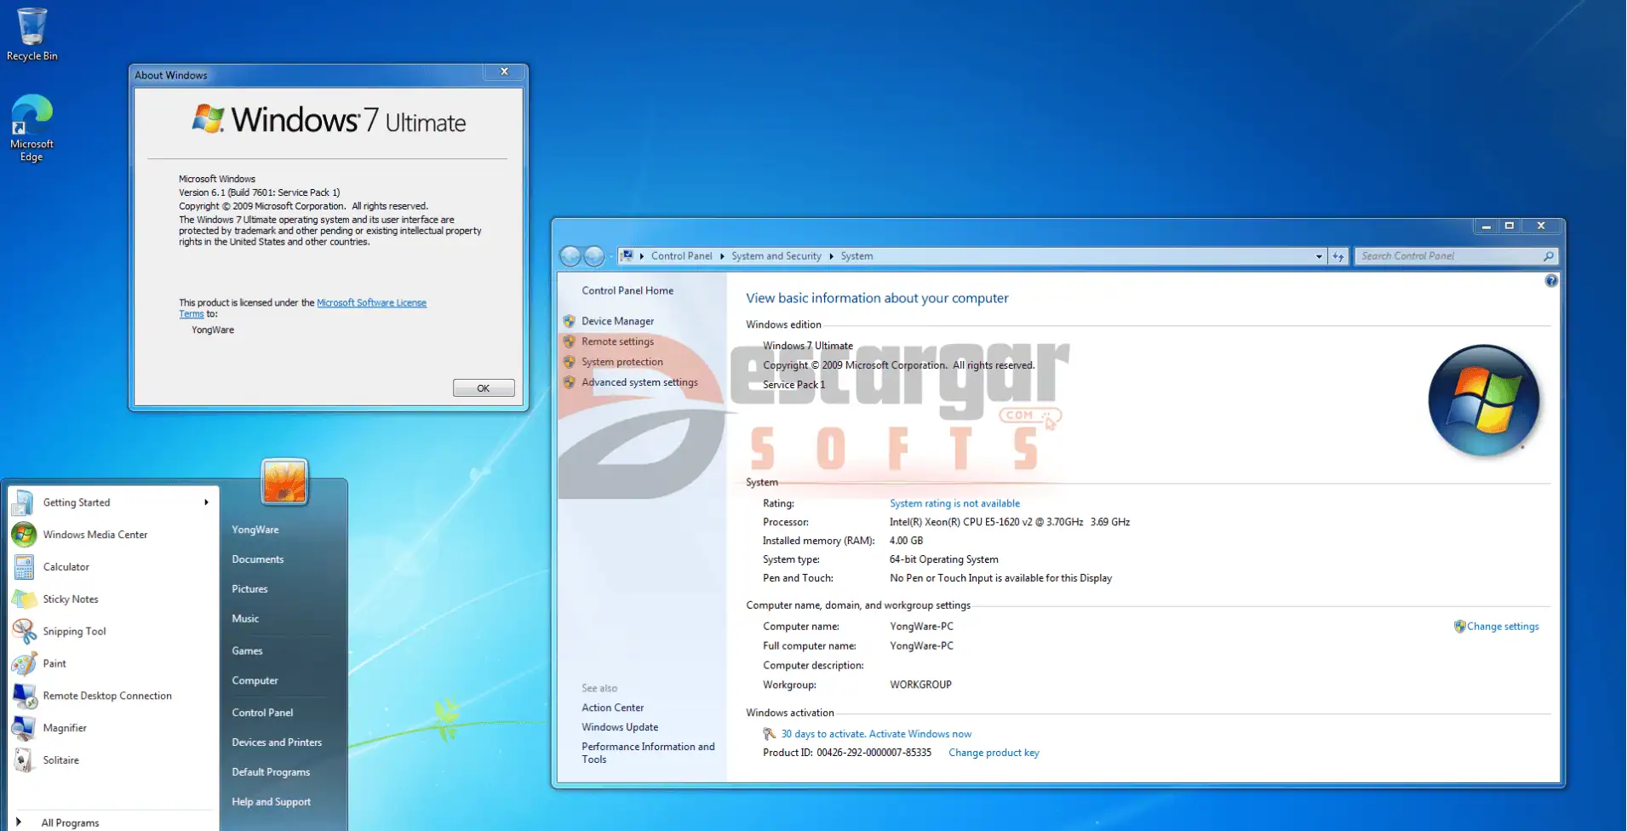Screen dimensions: 1627x831
Task: Expand All Programs list
Action: coord(70,822)
